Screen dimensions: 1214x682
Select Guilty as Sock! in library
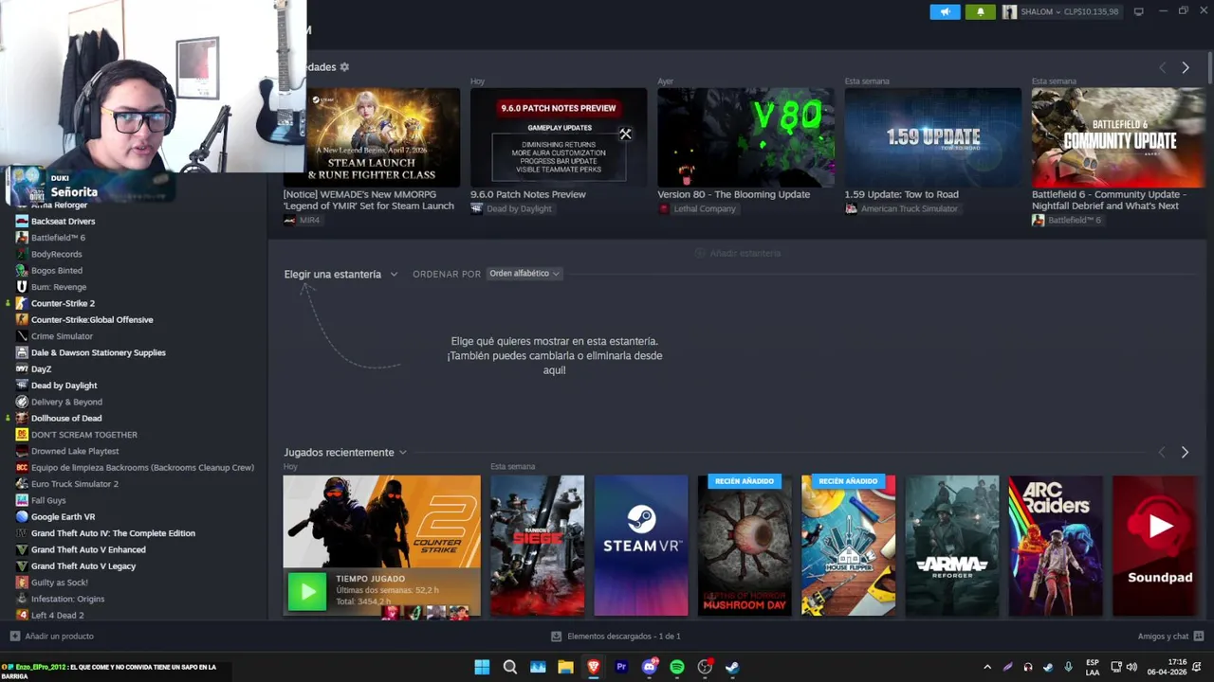59,583
